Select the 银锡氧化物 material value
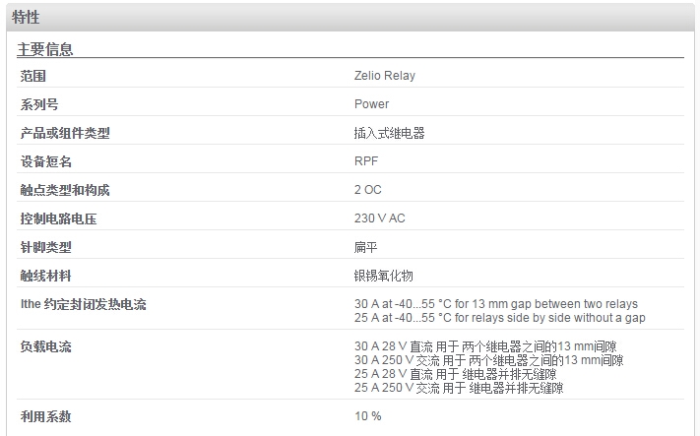The image size is (700, 436). (384, 276)
